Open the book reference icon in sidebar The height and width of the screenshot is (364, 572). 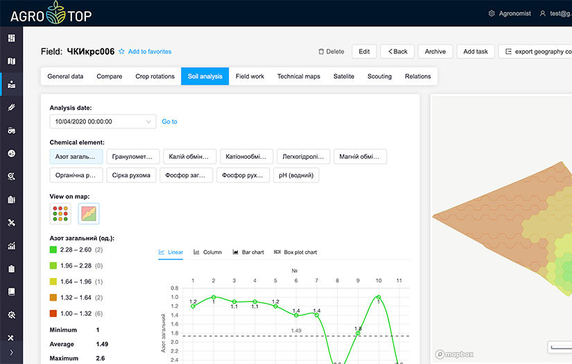[12, 292]
